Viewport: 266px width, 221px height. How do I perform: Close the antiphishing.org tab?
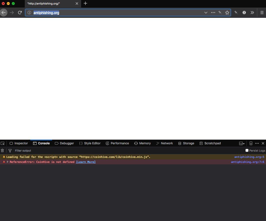77,4
